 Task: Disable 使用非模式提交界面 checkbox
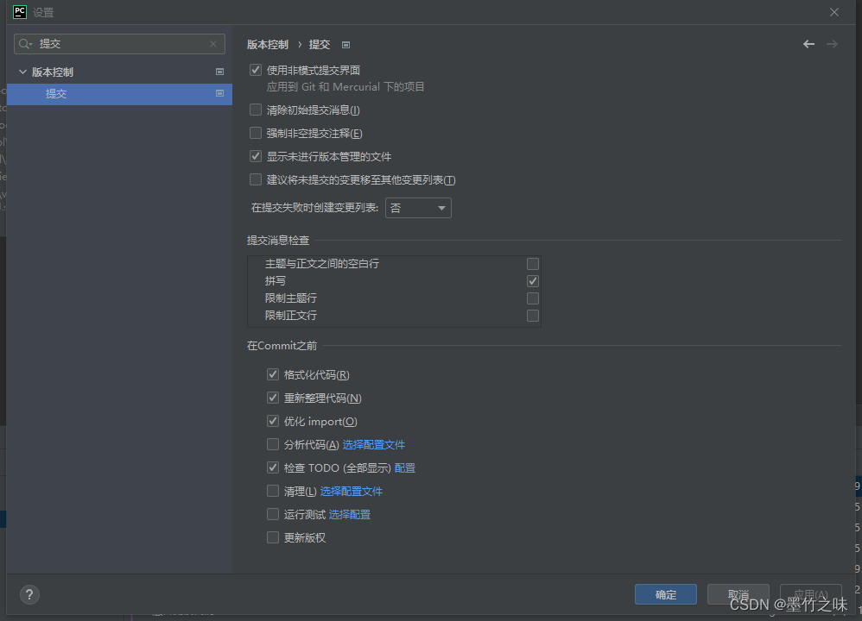click(255, 70)
